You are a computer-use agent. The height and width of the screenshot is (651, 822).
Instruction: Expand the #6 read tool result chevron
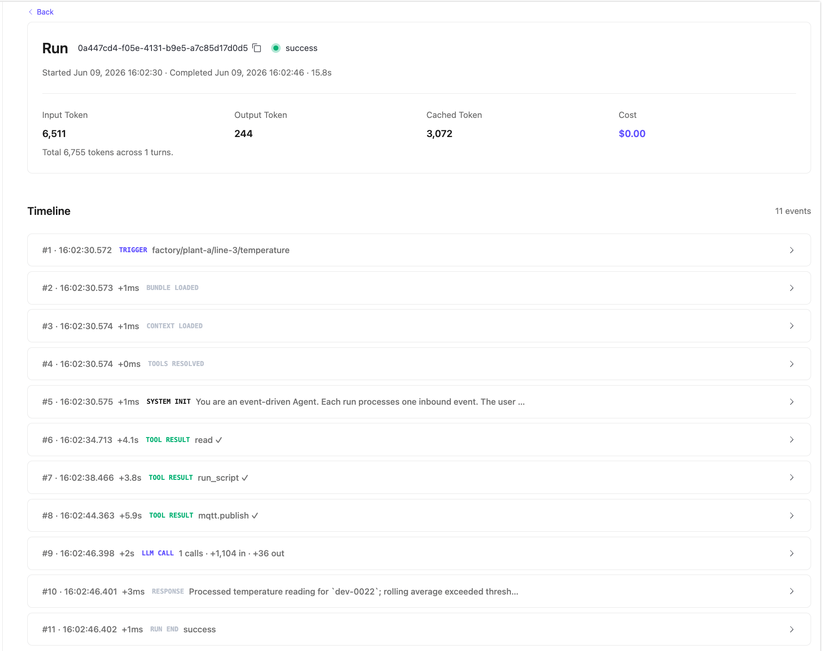point(792,439)
